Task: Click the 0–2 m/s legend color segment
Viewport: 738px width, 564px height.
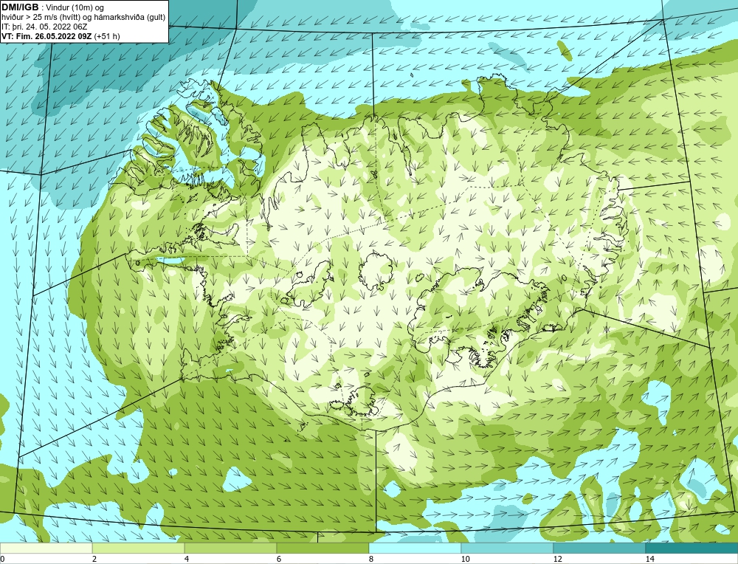Action: [46, 548]
